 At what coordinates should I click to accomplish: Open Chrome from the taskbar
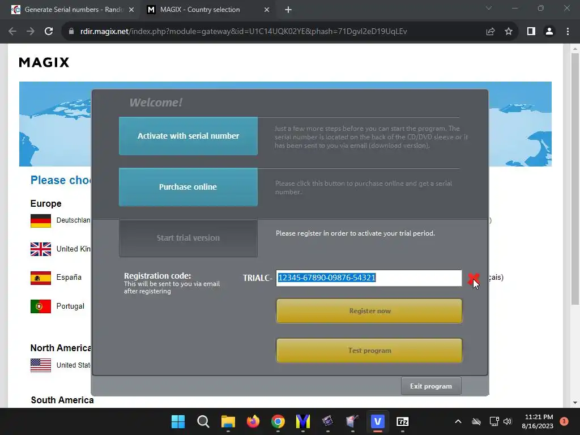click(x=278, y=421)
